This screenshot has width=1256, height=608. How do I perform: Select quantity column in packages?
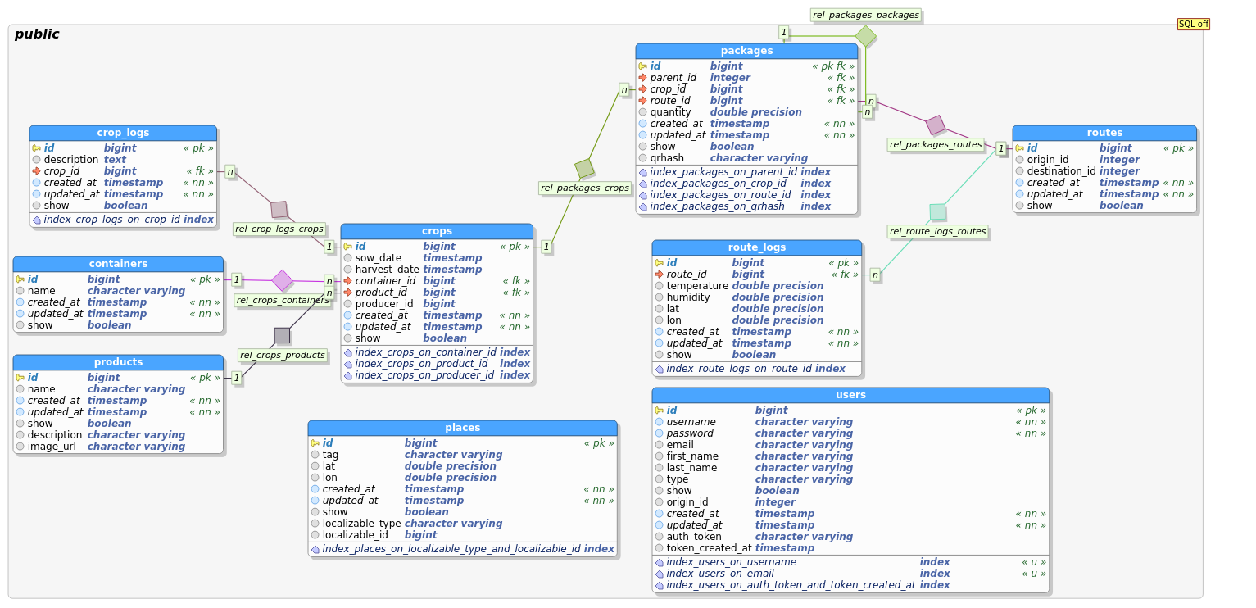pyautogui.click(x=746, y=112)
